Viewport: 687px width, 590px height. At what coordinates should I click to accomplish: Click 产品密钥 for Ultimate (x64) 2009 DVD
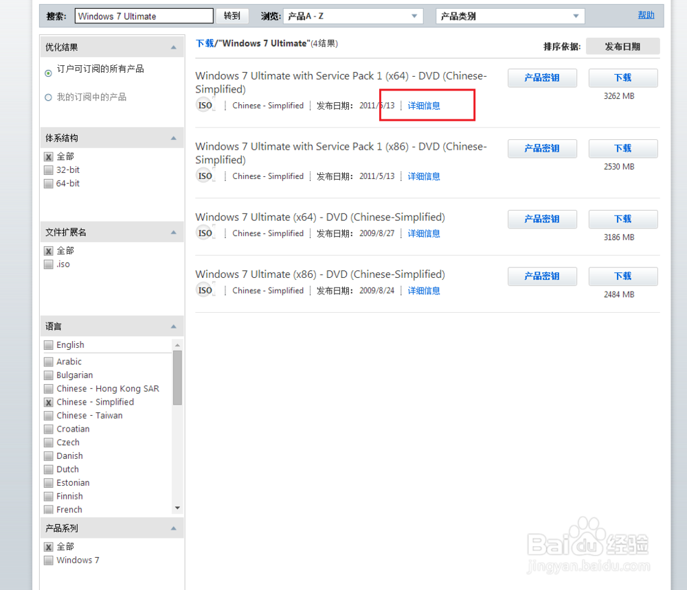[542, 220]
